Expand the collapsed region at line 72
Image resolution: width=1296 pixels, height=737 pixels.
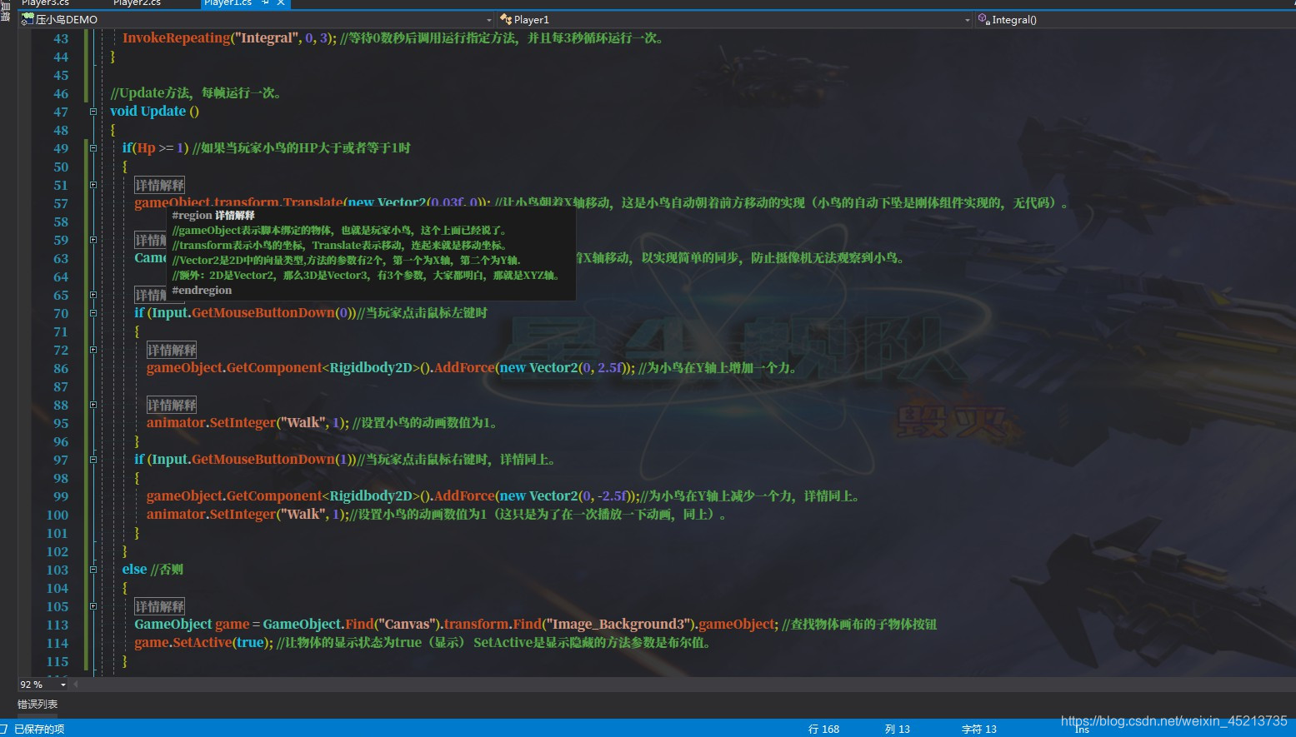pos(93,350)
